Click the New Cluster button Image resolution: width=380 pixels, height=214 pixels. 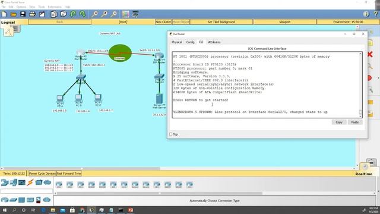163,22
